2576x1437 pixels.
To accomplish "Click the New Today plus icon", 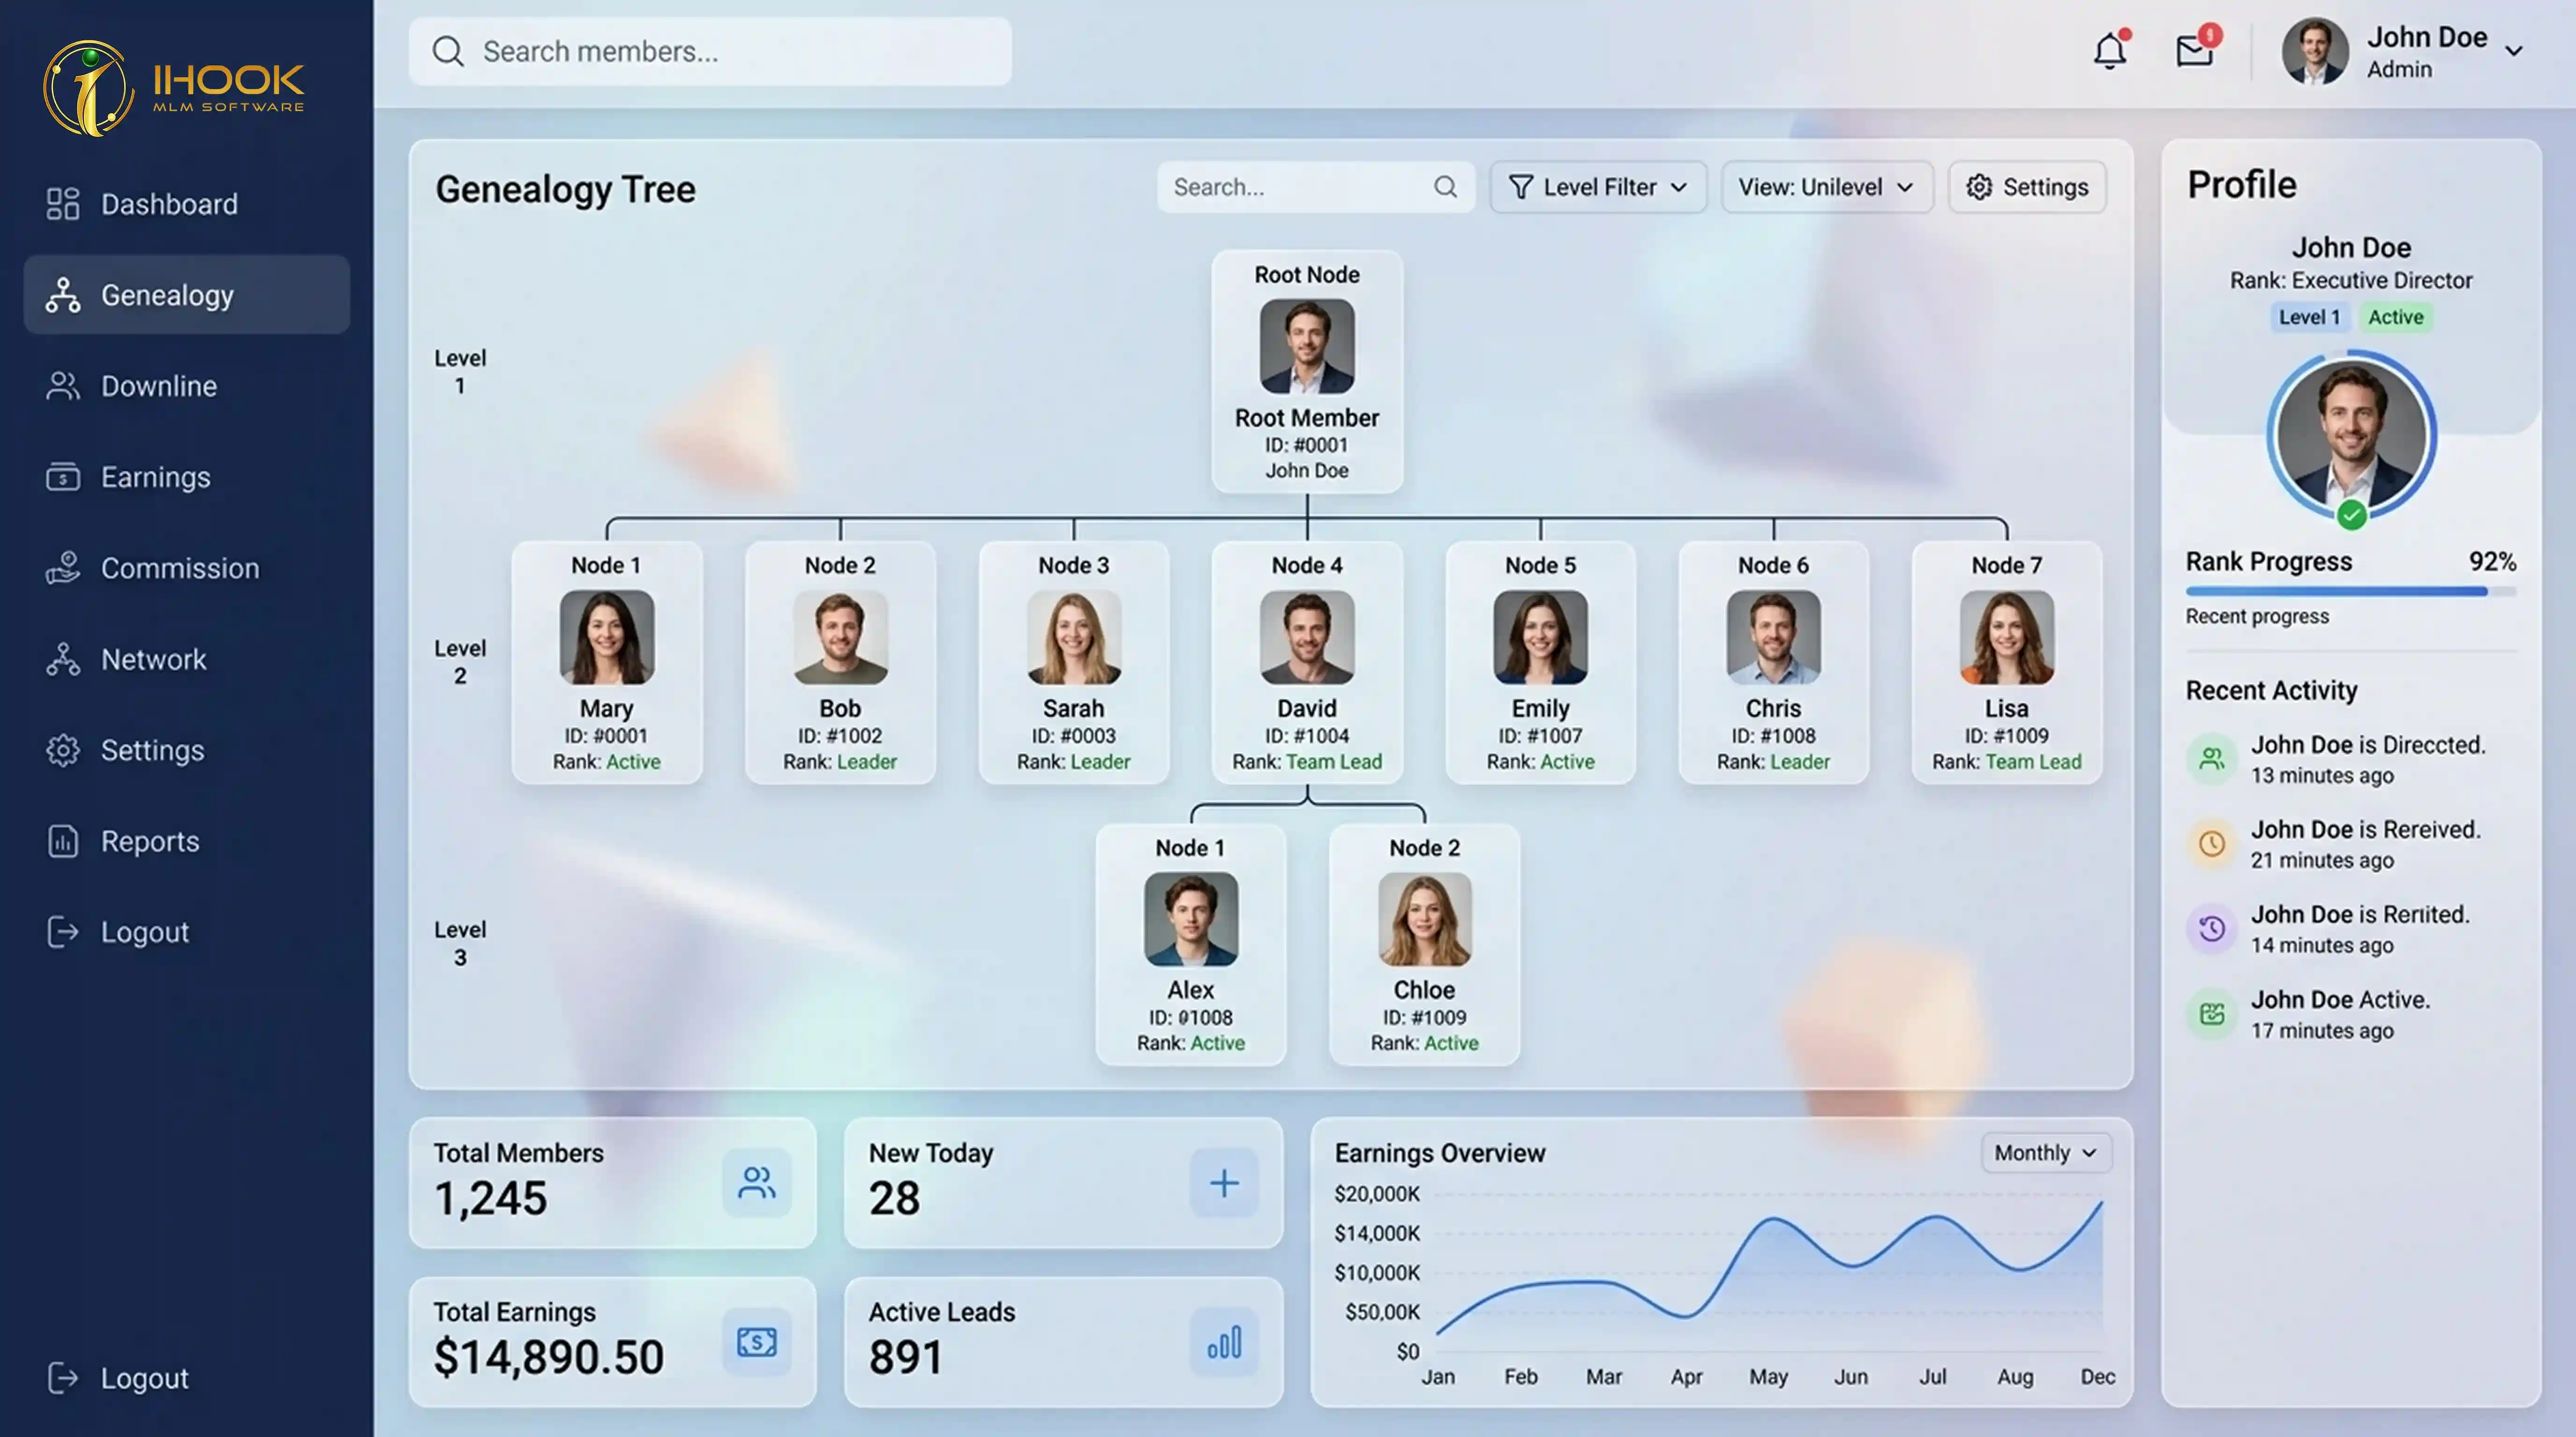I will point(1224,1183).
